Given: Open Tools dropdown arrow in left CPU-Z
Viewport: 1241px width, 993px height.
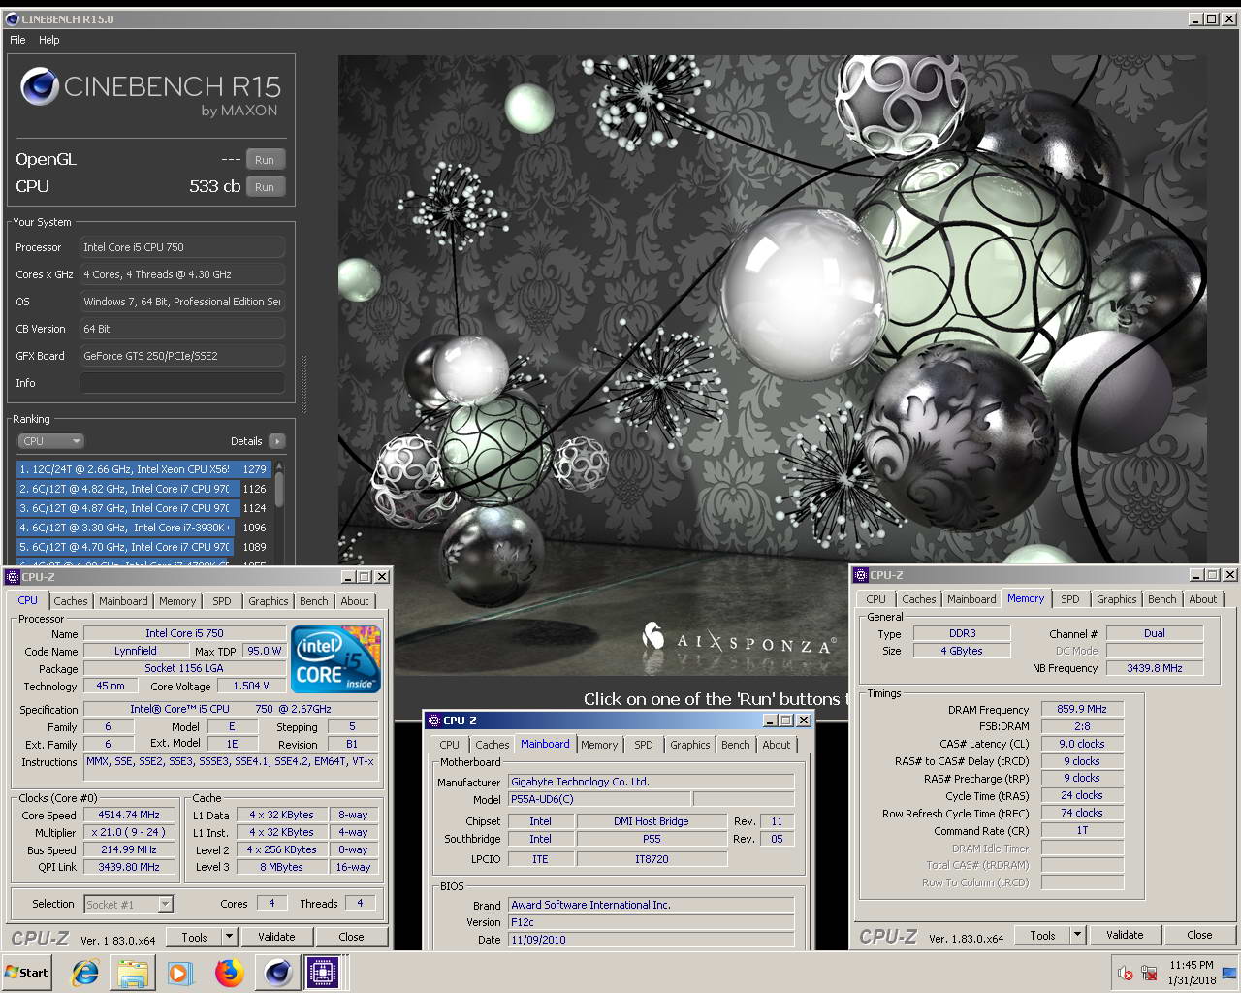Looking at the screenshot, I should point(230,937).
